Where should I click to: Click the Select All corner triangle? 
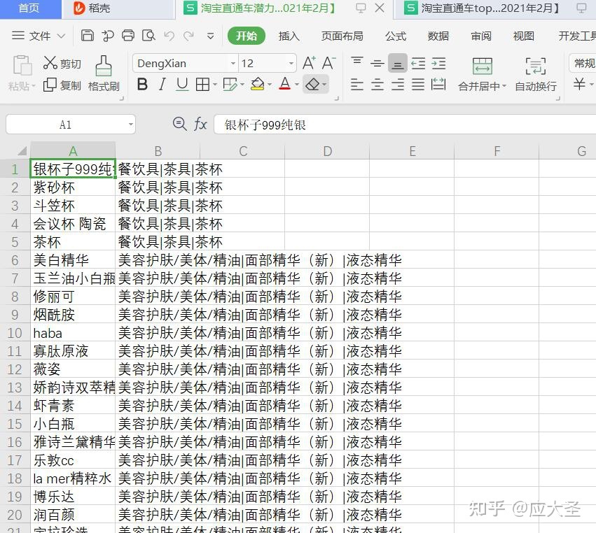point(22,151)
